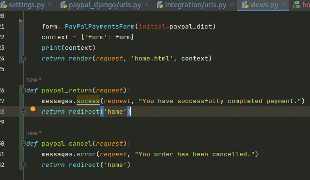Click the 'new *' hint above paypal_cancel
The width and height of the screenshot is (310, 180).
click(34, 133)
